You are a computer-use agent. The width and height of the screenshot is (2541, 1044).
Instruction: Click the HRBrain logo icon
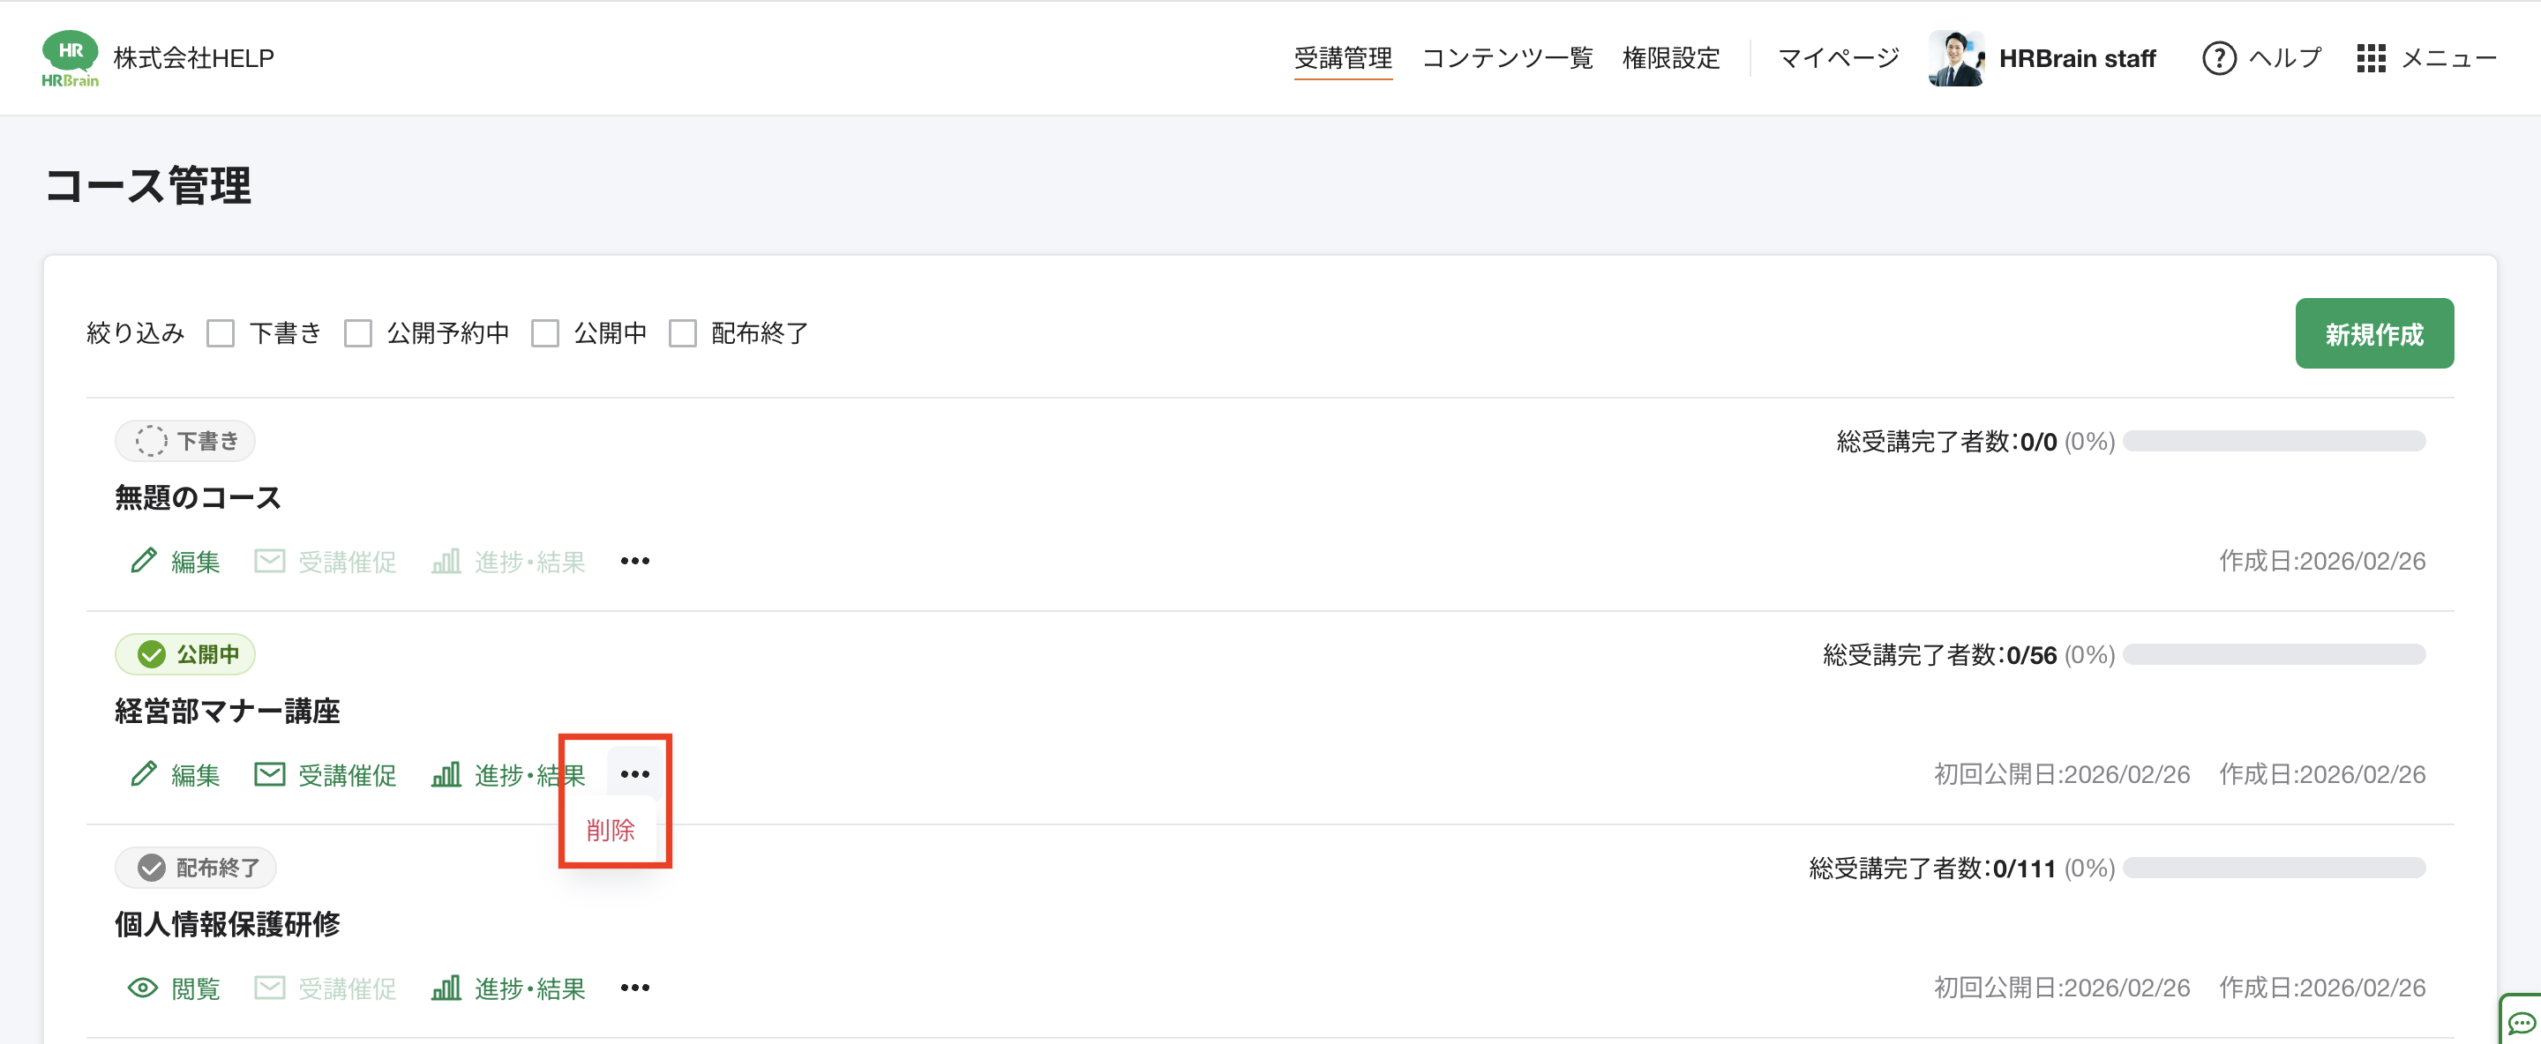(x=70, y=58)
